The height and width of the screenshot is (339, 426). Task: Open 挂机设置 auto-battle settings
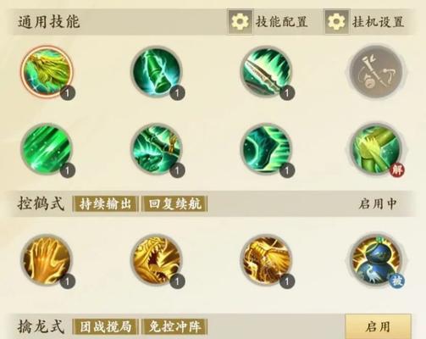365,22
